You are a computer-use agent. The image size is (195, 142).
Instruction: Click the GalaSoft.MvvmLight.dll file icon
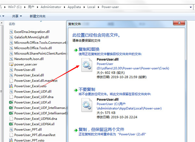[11, 37]
